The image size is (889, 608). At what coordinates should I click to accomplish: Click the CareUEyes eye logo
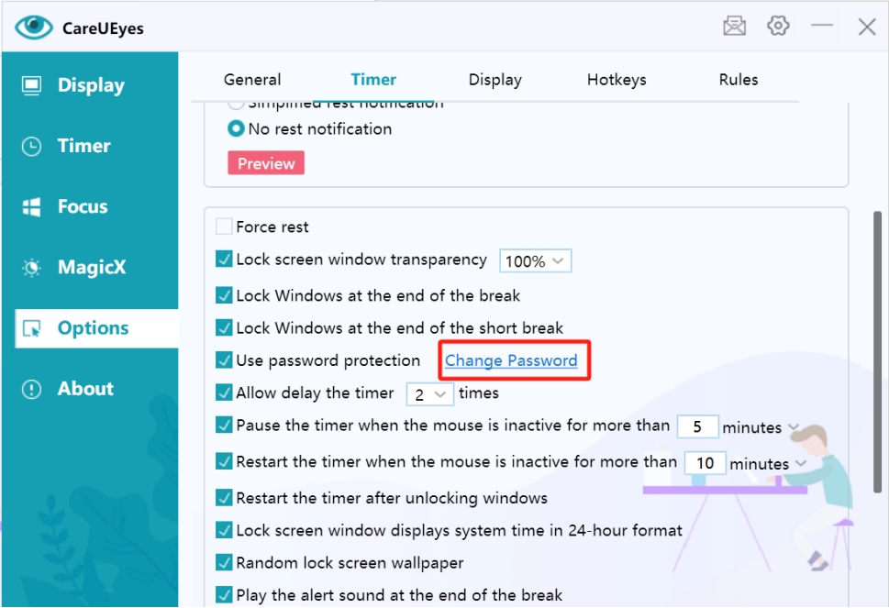34,28
